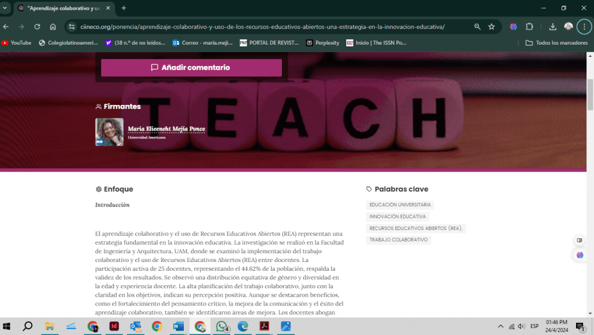Click the page vertical scrollbar thumb
Screen dimensions: 594x335
[x=590, y=94]
